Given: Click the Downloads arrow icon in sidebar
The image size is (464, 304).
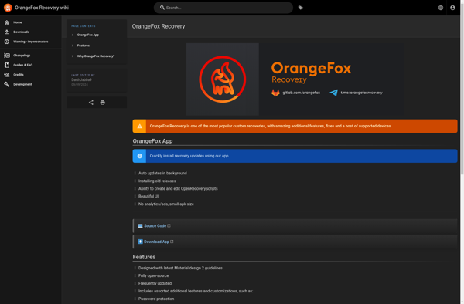Looking at the screenshot, I should click(x=7, y=32).
